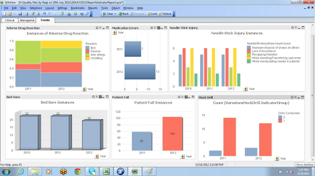Click the 2012 bar in Medication Errors
Image resolution: width=315 pixels, height=176 pixels.
click(x=140, y=71)
